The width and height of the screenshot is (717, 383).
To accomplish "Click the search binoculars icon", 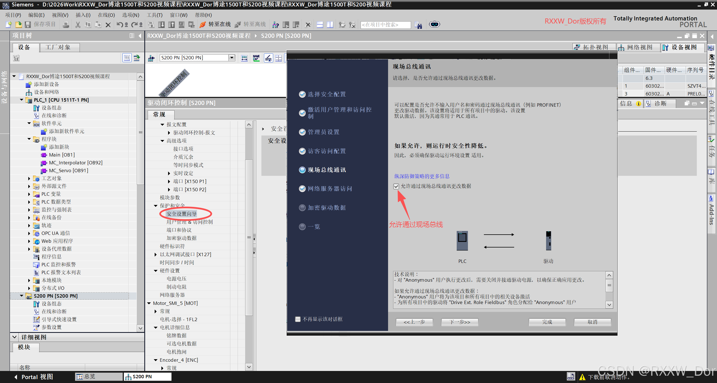I will [x=418, y=25].
